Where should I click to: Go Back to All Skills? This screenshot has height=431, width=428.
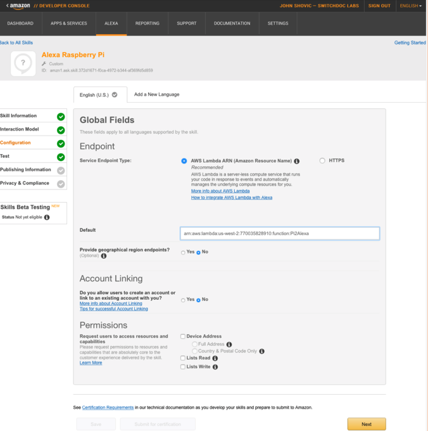click(x=16, y=42)
